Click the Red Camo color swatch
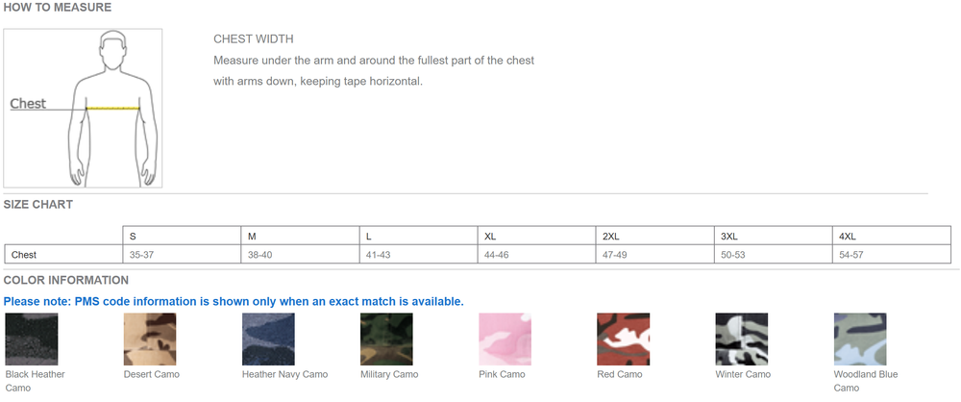Image resolution: width=961 pixels, height=402 pixels. pos(623,339)
